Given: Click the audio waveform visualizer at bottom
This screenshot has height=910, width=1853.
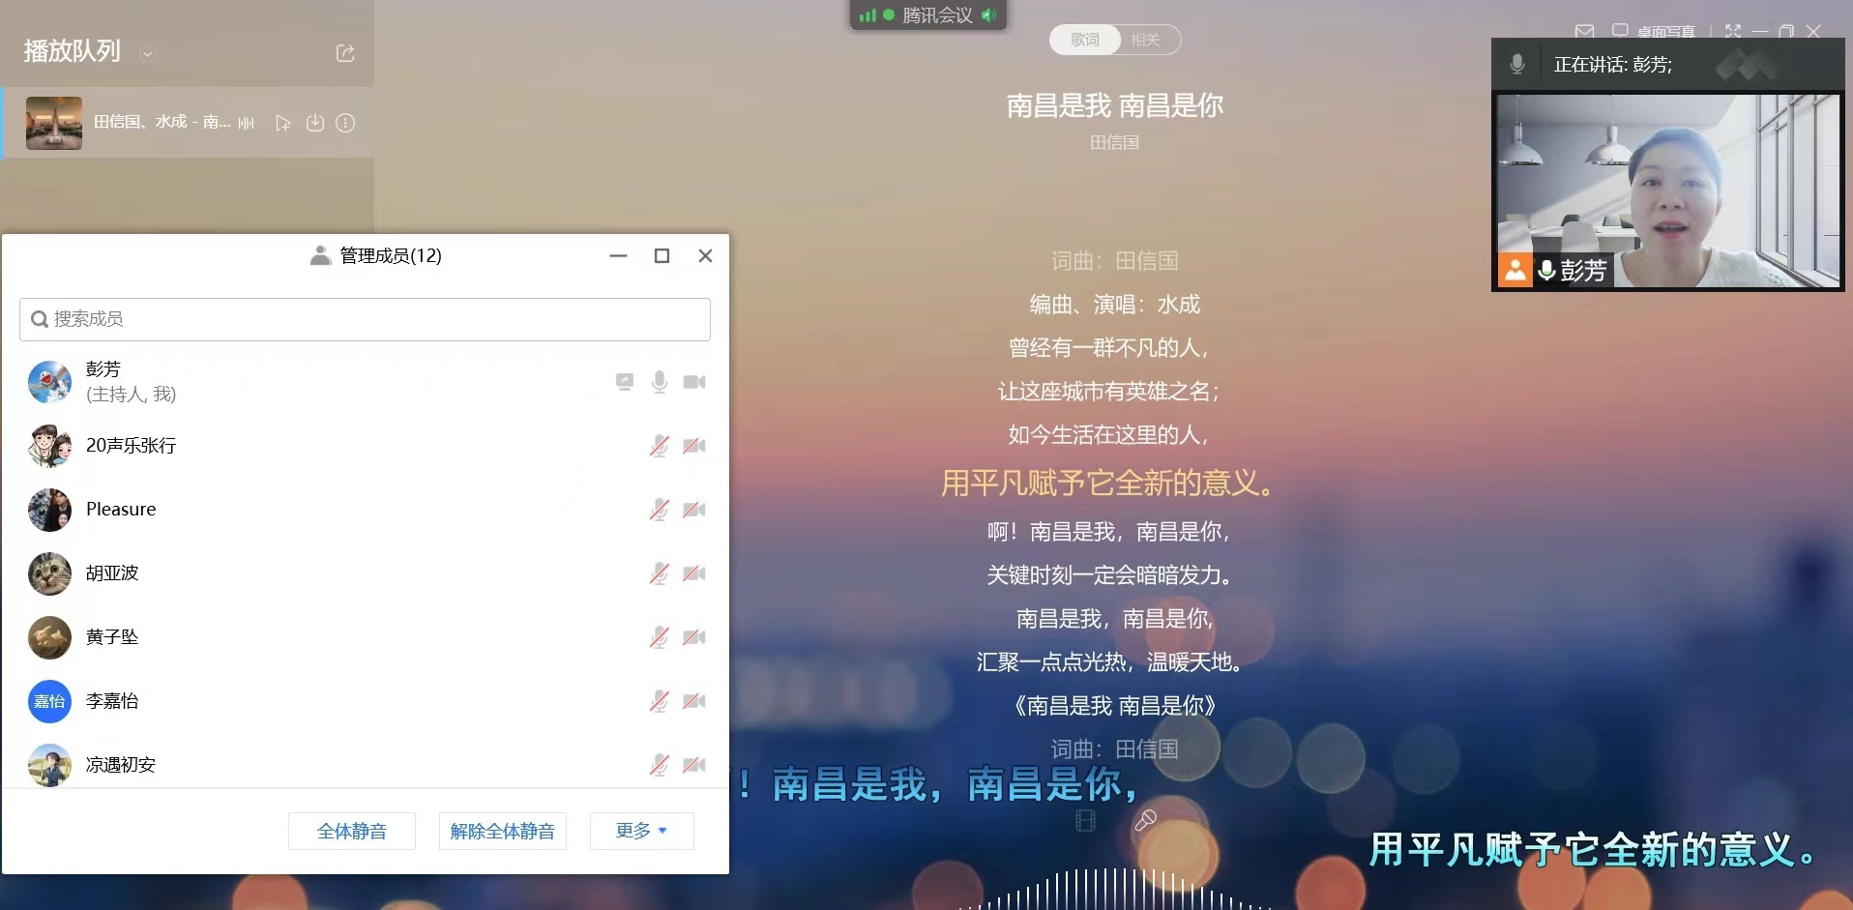Looking at the screenshot, I should 1114,890.
